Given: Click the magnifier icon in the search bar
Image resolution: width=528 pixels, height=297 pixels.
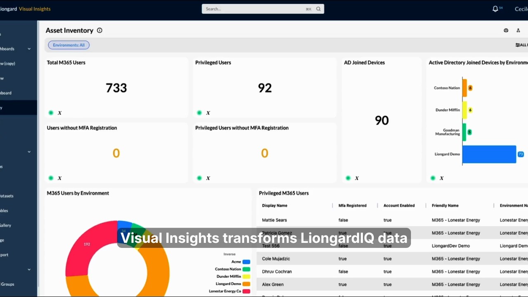Looking at the screenshot, I should click(318, 9).
